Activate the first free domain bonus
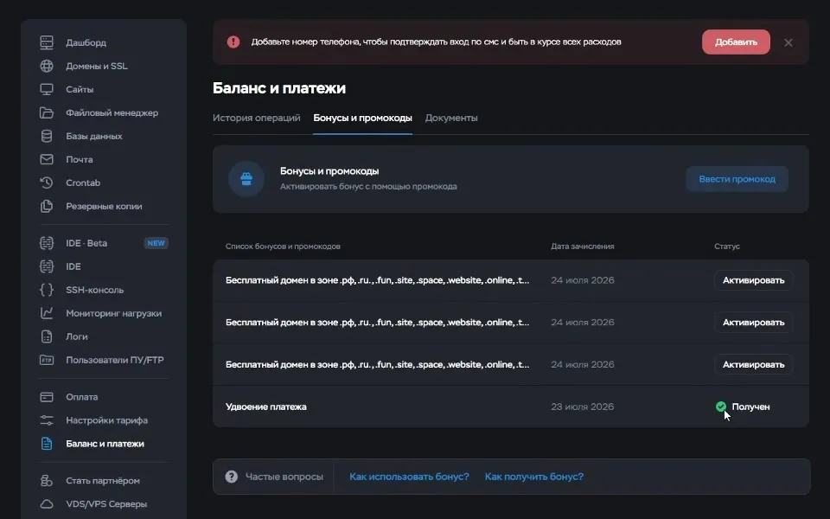 coord(753,280)
